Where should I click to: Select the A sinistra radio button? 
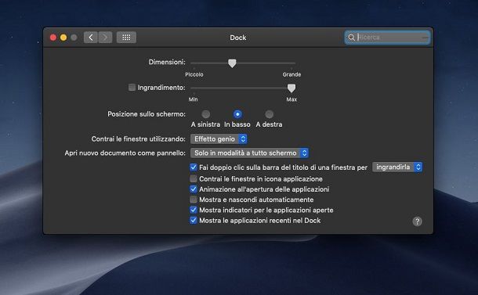(x=206, y=114)
